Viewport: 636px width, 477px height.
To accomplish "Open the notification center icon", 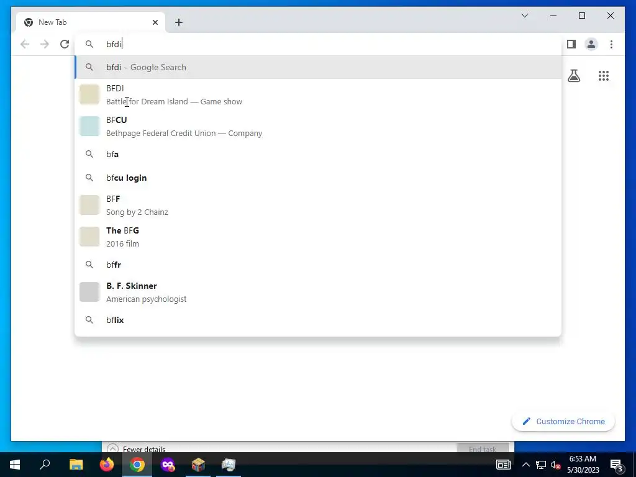I will pyautogui.click(x=616, y=465).
